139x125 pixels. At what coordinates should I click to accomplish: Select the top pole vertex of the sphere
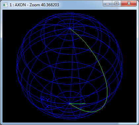click(x=70, y=29)
